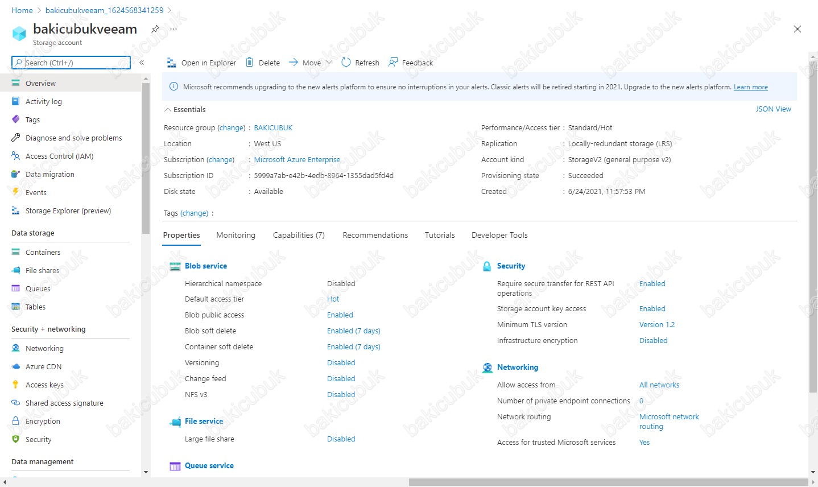Click the Networking section heading link
This screenshot has height=487, width=818.
click(x=518, y=367)
